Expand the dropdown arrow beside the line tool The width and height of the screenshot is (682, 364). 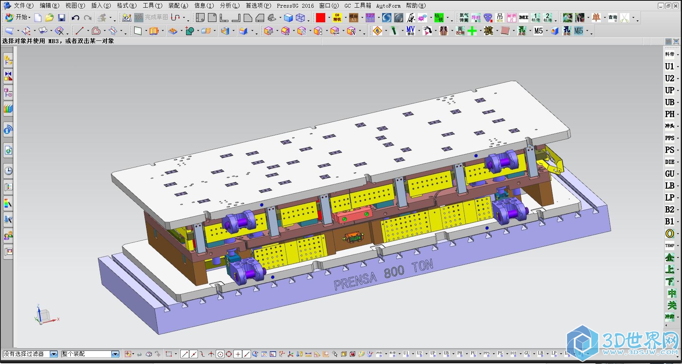coord(88,31)
